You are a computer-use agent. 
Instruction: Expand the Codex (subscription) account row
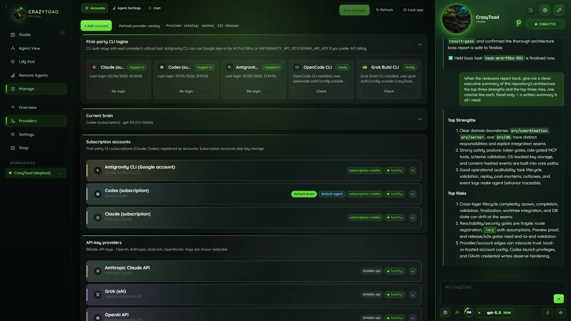[x=413, y=194]
